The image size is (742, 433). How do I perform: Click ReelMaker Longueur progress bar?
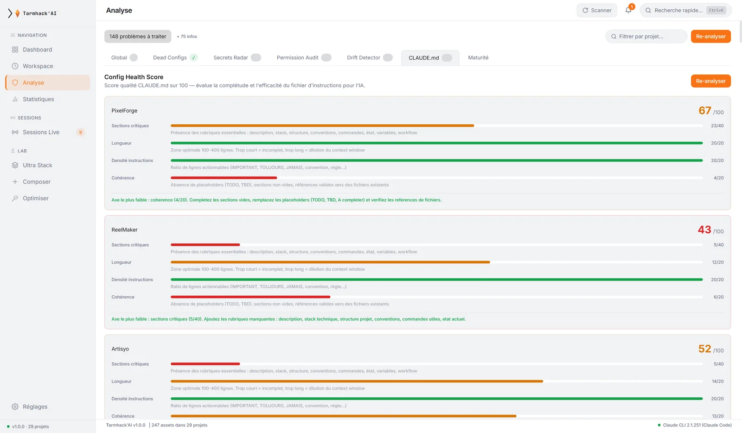tap(436, 262)
